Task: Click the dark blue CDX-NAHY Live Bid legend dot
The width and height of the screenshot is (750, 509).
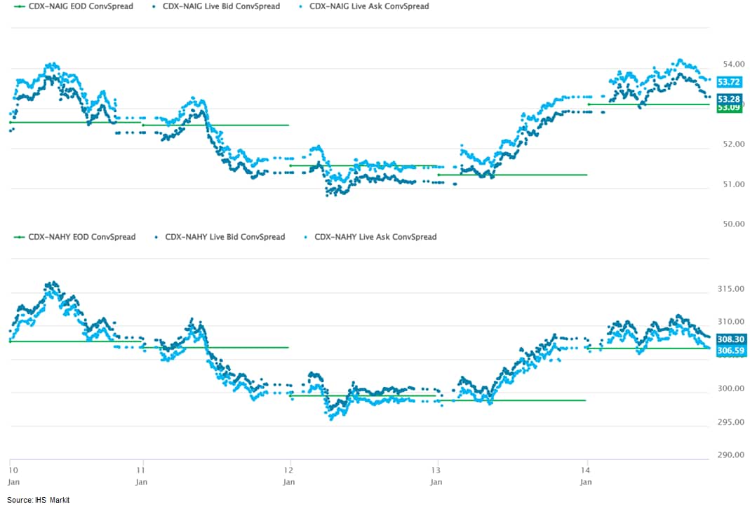Action: tap(156, 237)
